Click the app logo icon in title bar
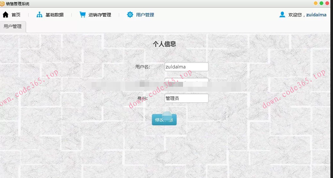Image resolution: width=333 pixels, height=178 pixels. pyautogui.click(x=2, y=4)
